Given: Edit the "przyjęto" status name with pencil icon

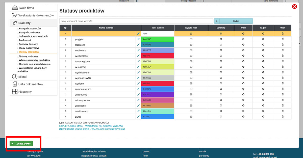Looking at the screenshot, I should click(138, 39).
